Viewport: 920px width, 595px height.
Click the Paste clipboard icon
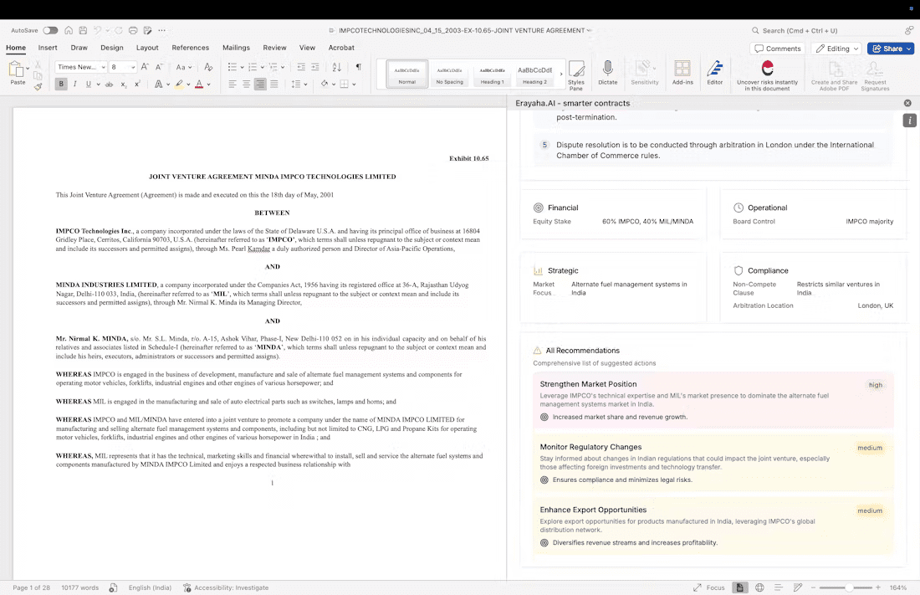pyautogui.click(x=18, y=69)
